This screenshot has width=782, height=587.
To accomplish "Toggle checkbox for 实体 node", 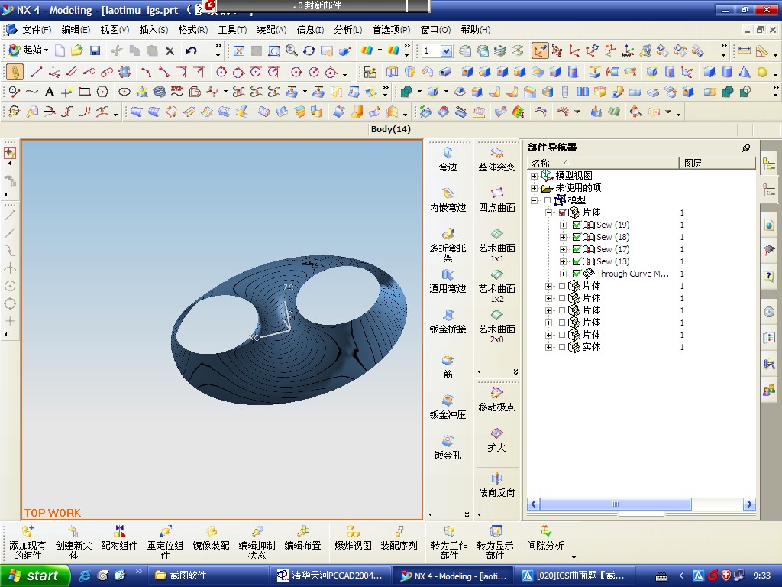I will coord(562,347).
